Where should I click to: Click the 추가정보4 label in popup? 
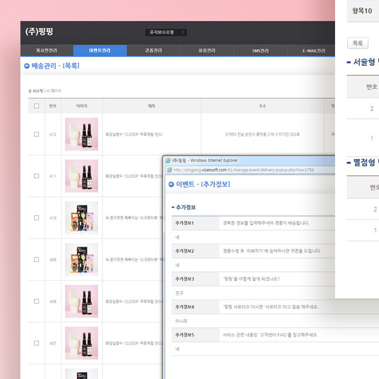point(185,307)
